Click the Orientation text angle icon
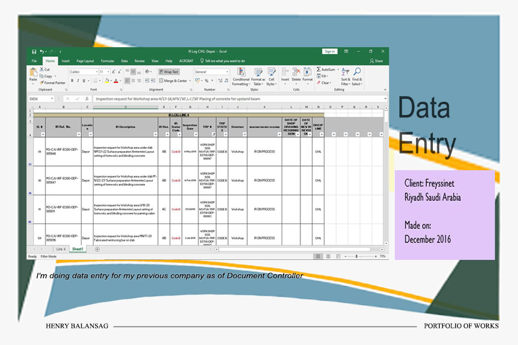 pyautogui.click(x=147, y=72)
